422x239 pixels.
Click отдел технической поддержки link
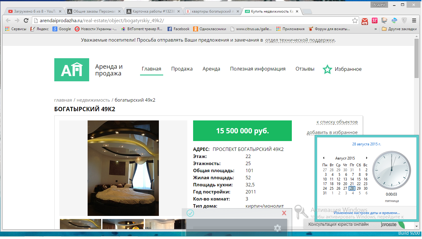pos(300,40)
